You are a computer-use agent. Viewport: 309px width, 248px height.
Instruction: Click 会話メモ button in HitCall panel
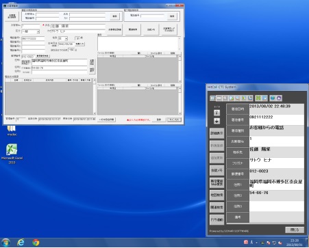point(217,170)
